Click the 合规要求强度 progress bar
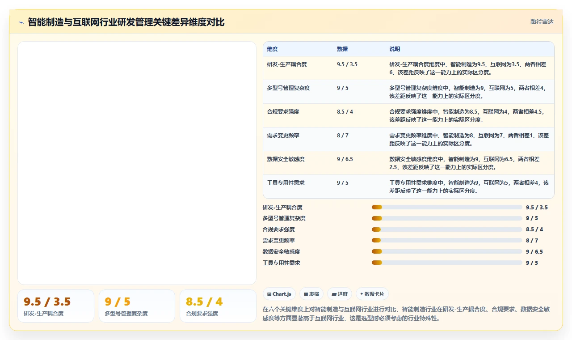Image resolution: width=572 pixels, height=340 pixels. pyautogui.click(x=447, y=229)
